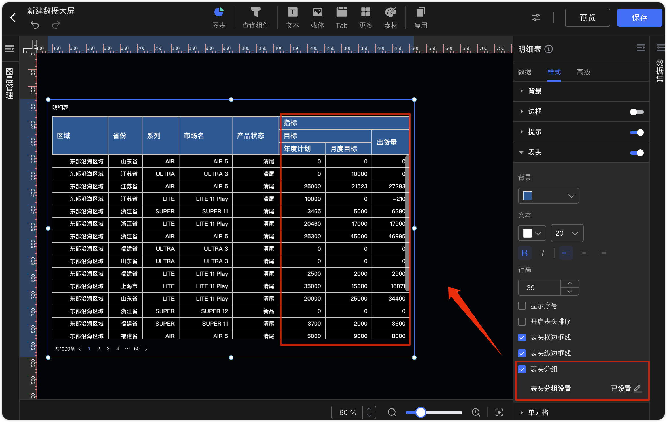The width and height of the screenshot is (667, 422).
Task: Open the 素材 materials palette
Action: point(390,18)
